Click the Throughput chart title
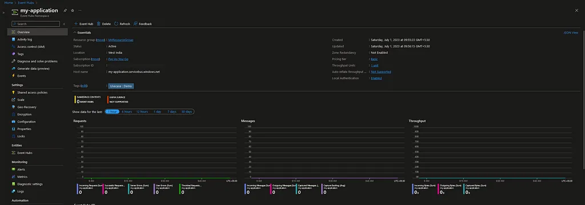 point(417,121)
